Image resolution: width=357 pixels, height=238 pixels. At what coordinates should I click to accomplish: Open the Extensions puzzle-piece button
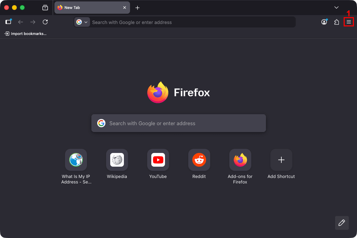[336, 22]
